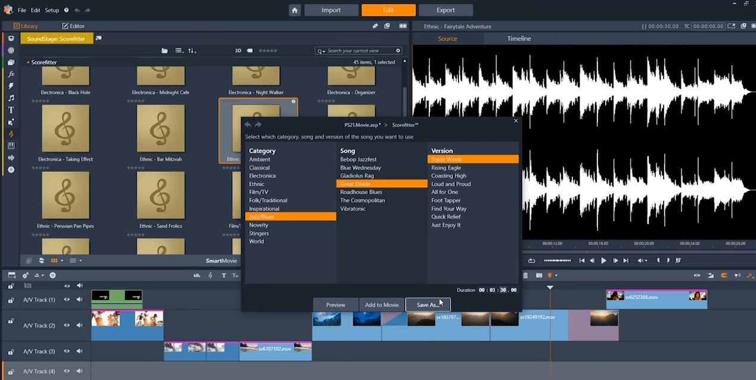Click the Scorefitter treble clef timeline icon
Screen dimensions: 756x380
click(210, 275)
